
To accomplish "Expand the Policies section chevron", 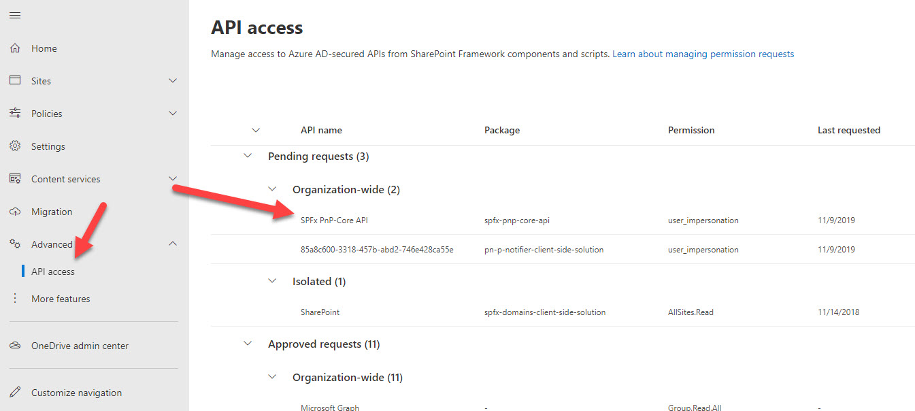I will (x=173, y=113).
